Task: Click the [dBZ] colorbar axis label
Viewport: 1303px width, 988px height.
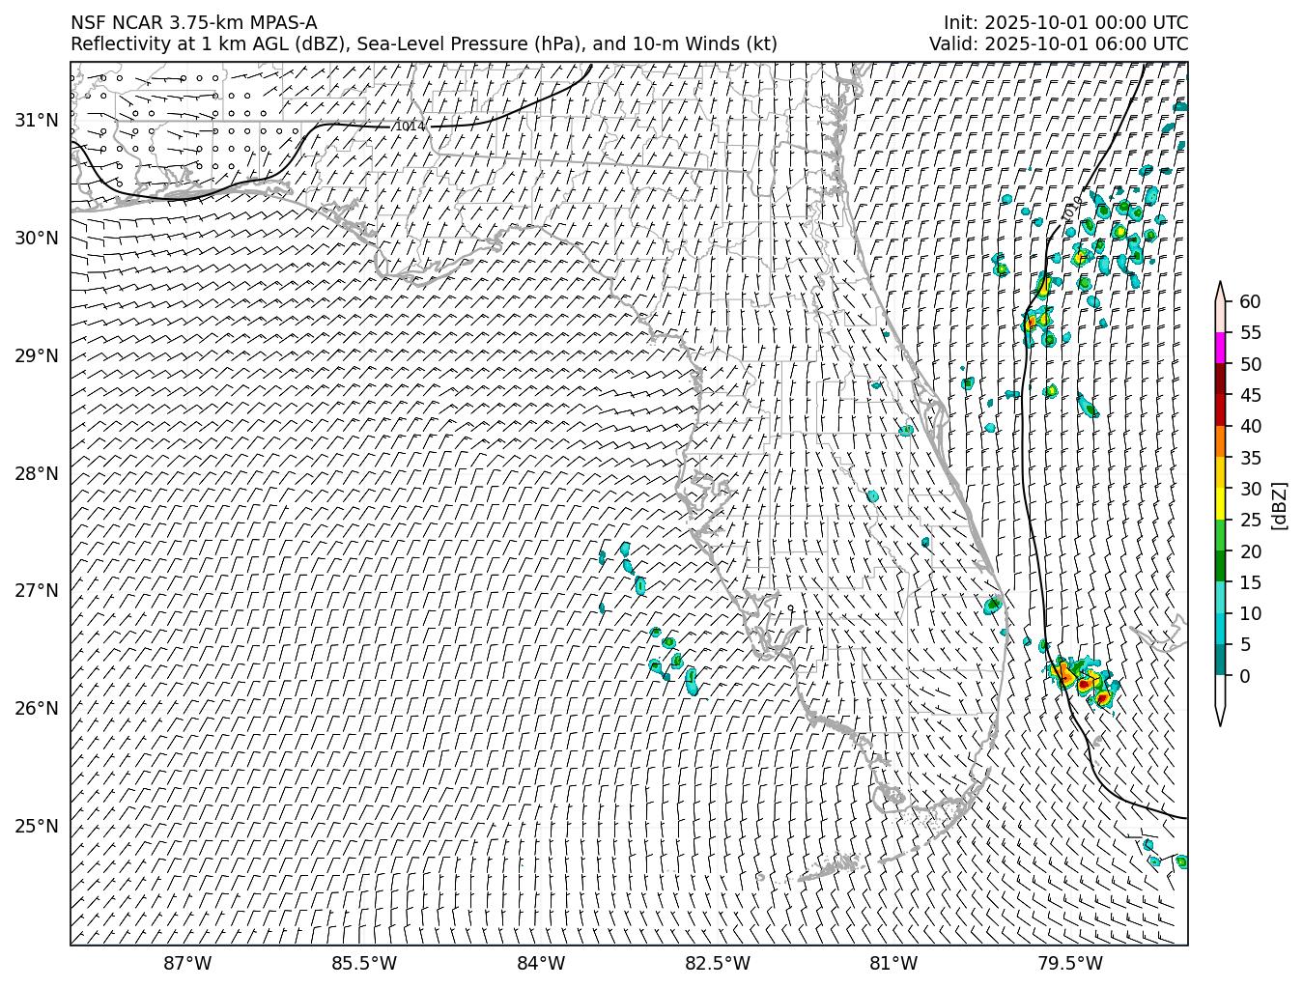Action: click(x=1280, y=504)
